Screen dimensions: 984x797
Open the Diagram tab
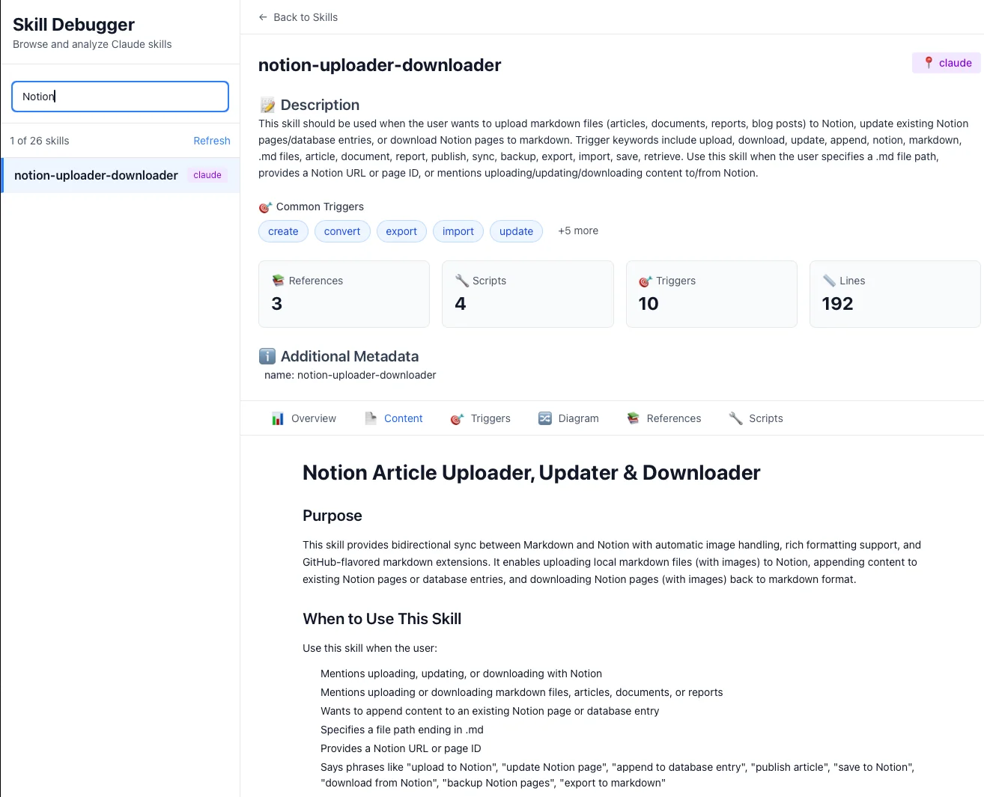[578, 418]
